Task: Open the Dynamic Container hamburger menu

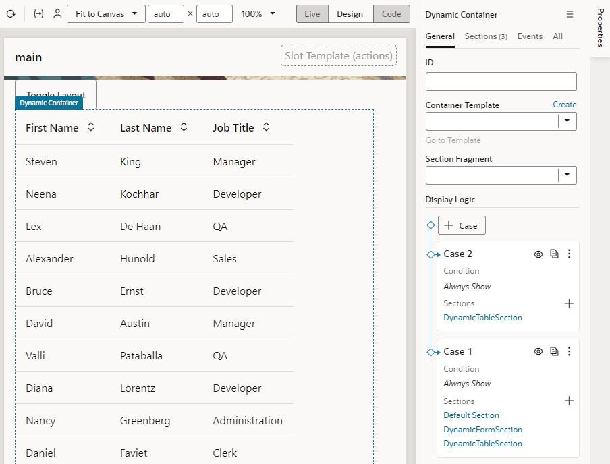Action: point(570,14)
